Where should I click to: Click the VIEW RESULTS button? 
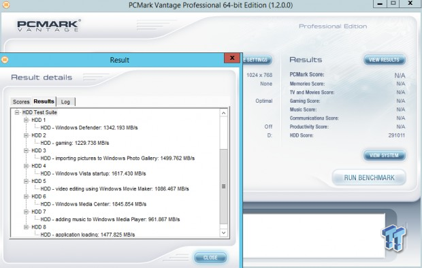[384, 60]
